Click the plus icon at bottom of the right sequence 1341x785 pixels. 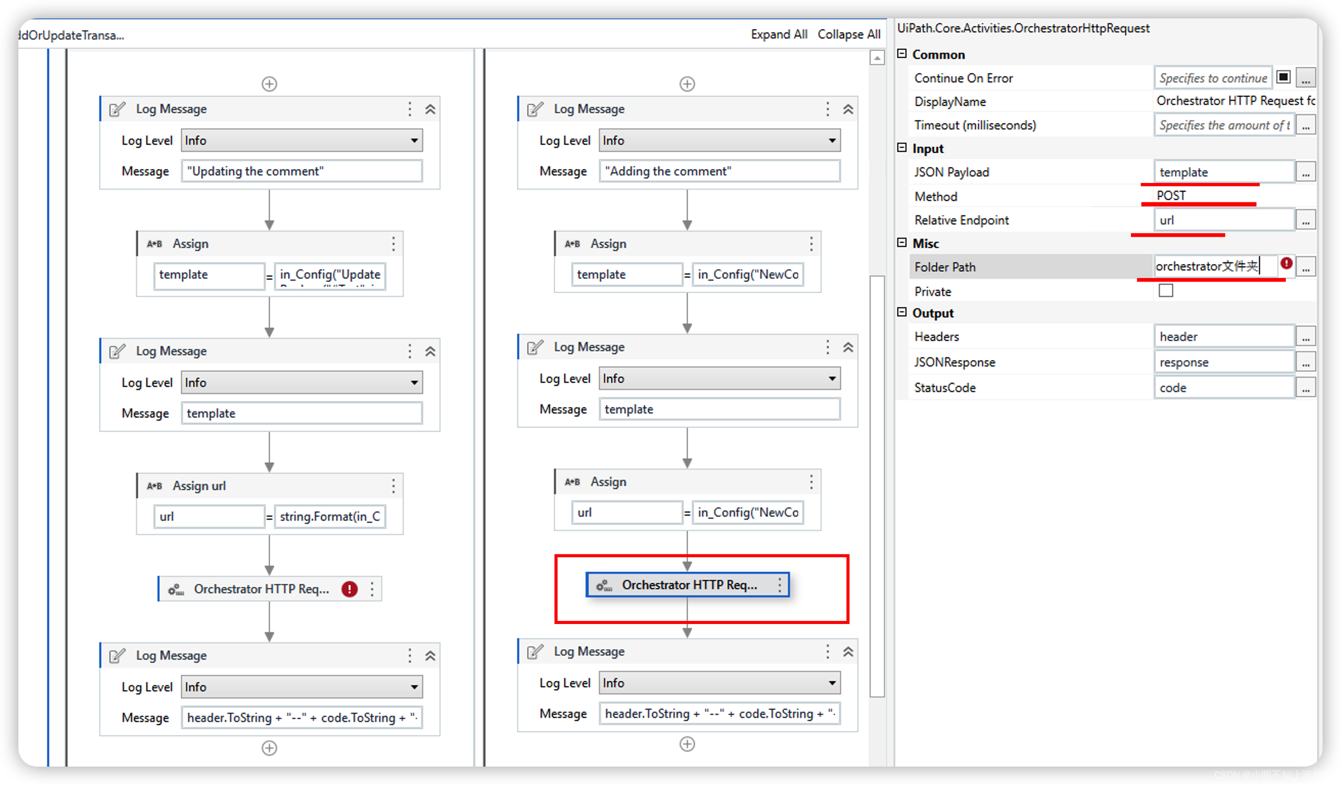coord(686,744)
